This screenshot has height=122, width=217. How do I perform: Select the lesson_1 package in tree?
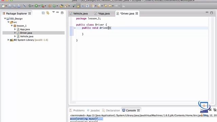[21, 26]
